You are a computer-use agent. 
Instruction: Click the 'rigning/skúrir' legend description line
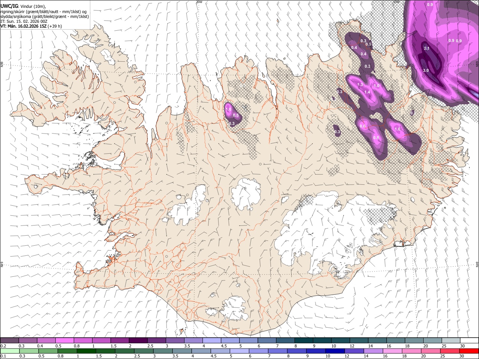coord(44,11)
